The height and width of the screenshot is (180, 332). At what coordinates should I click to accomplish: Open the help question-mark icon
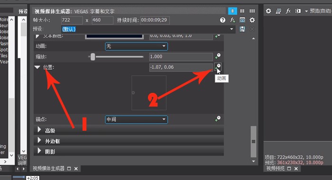tap(222, 20)
